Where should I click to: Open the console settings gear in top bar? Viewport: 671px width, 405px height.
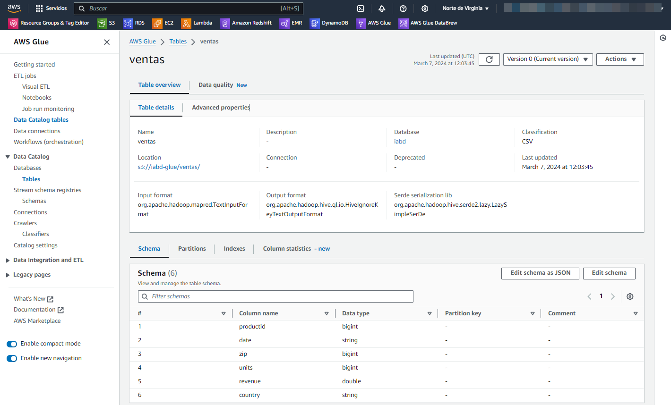(x=425, y=8)
